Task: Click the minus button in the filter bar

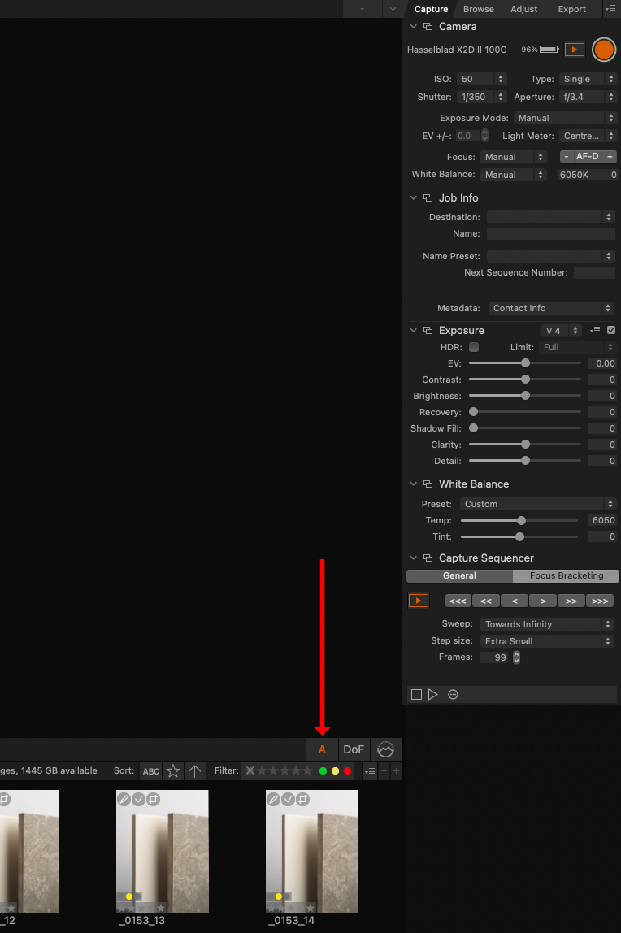Action: pyautogui.click(x=384, y=771)
